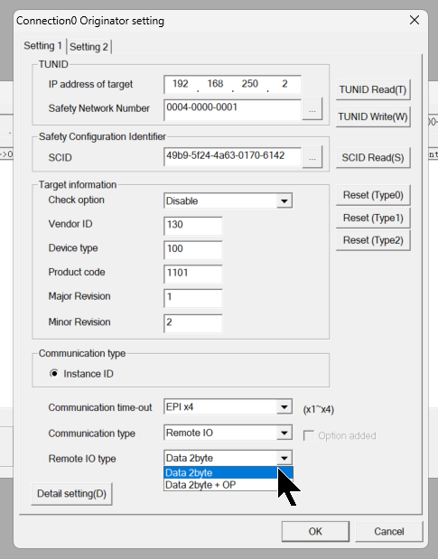Open the Safety Network Number browse (...) button
This screenshot has height=559, width=438.
coord(312,110)
